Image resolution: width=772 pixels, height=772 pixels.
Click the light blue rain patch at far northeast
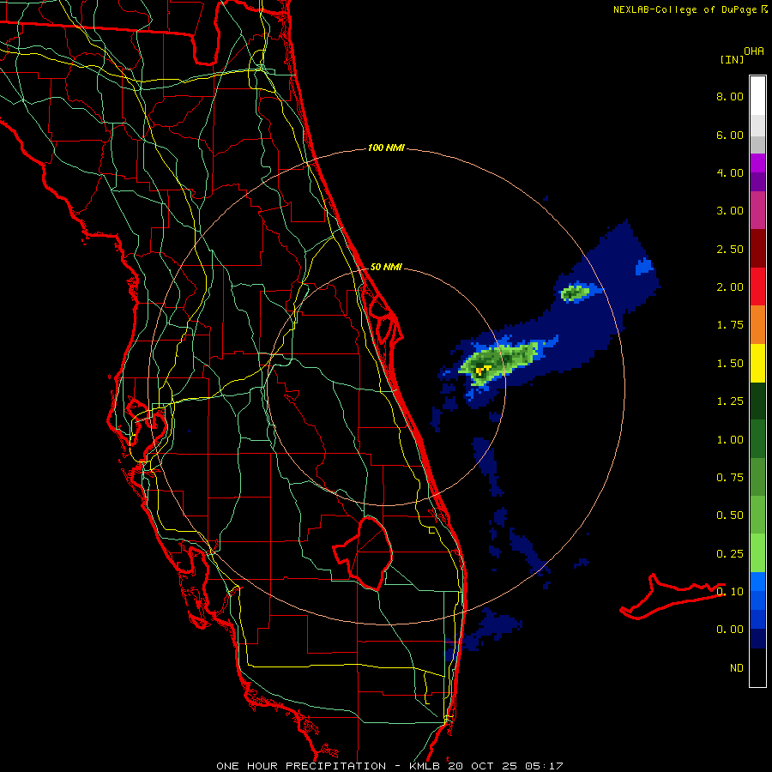click(x=644, y=267)
